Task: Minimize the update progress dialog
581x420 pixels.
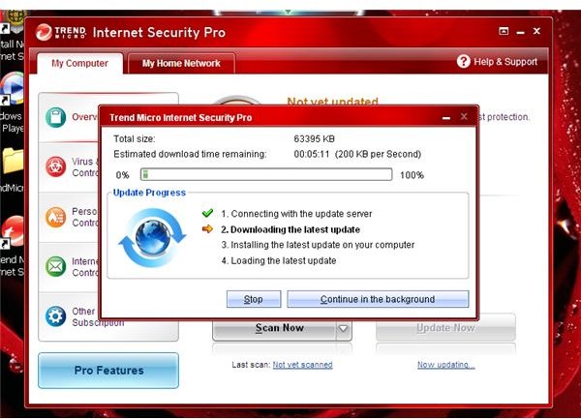Action: tap(446, 118)
